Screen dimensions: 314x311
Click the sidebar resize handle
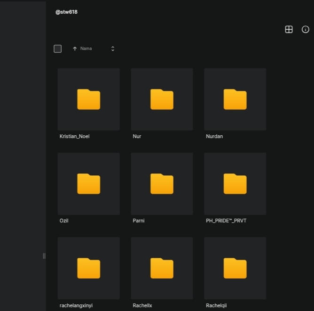pos(44,256)
